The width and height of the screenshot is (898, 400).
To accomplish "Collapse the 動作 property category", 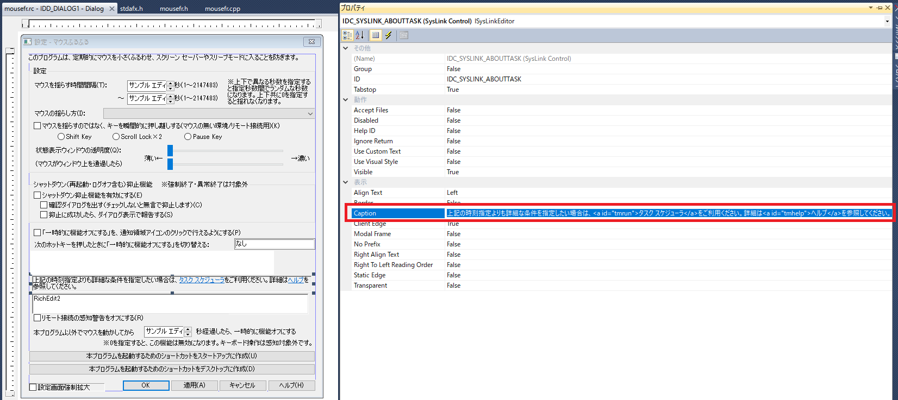I will coord(345,100).
